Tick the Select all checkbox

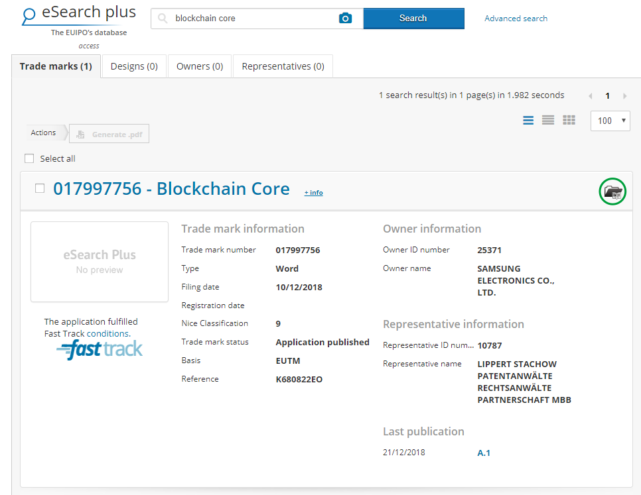(29, 158)
